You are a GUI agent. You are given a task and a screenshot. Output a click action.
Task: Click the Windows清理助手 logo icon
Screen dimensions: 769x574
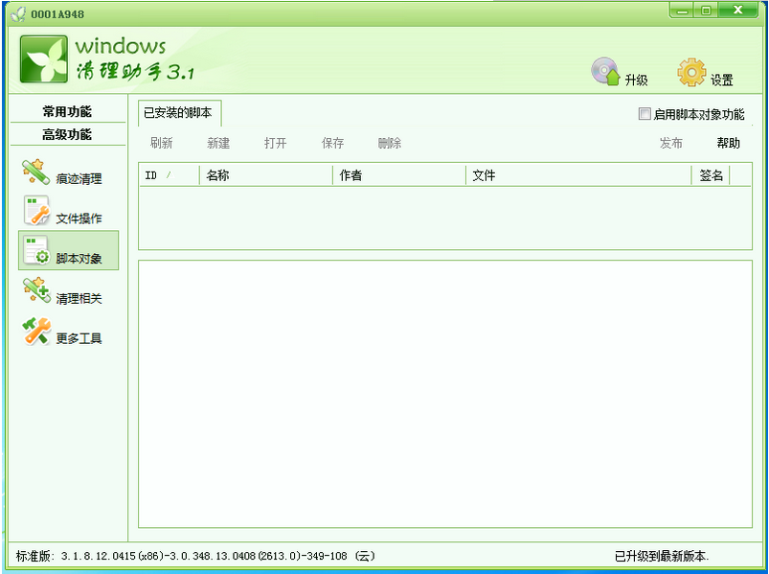(x=44, y=58)
